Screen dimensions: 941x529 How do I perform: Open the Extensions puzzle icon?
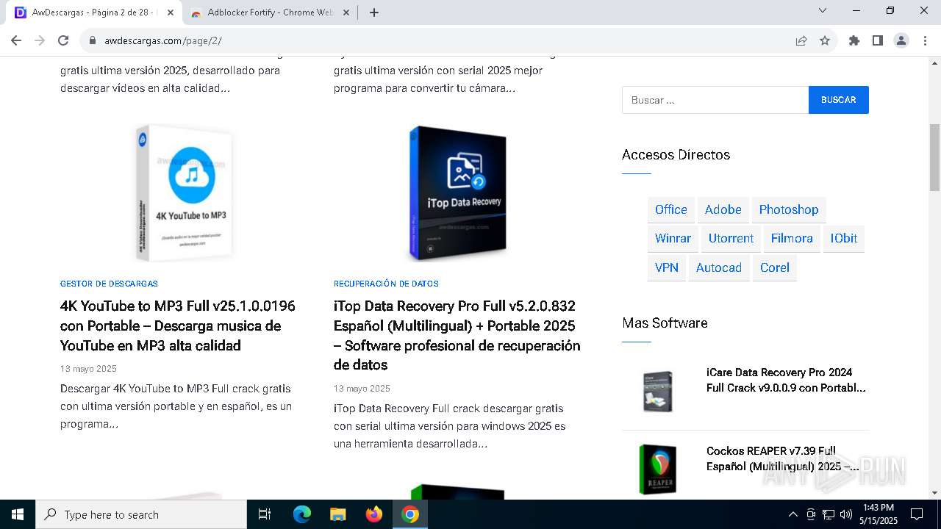click(x=854, y=40)
